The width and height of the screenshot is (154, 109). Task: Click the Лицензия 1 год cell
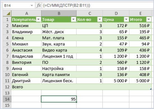pos(59,56)
